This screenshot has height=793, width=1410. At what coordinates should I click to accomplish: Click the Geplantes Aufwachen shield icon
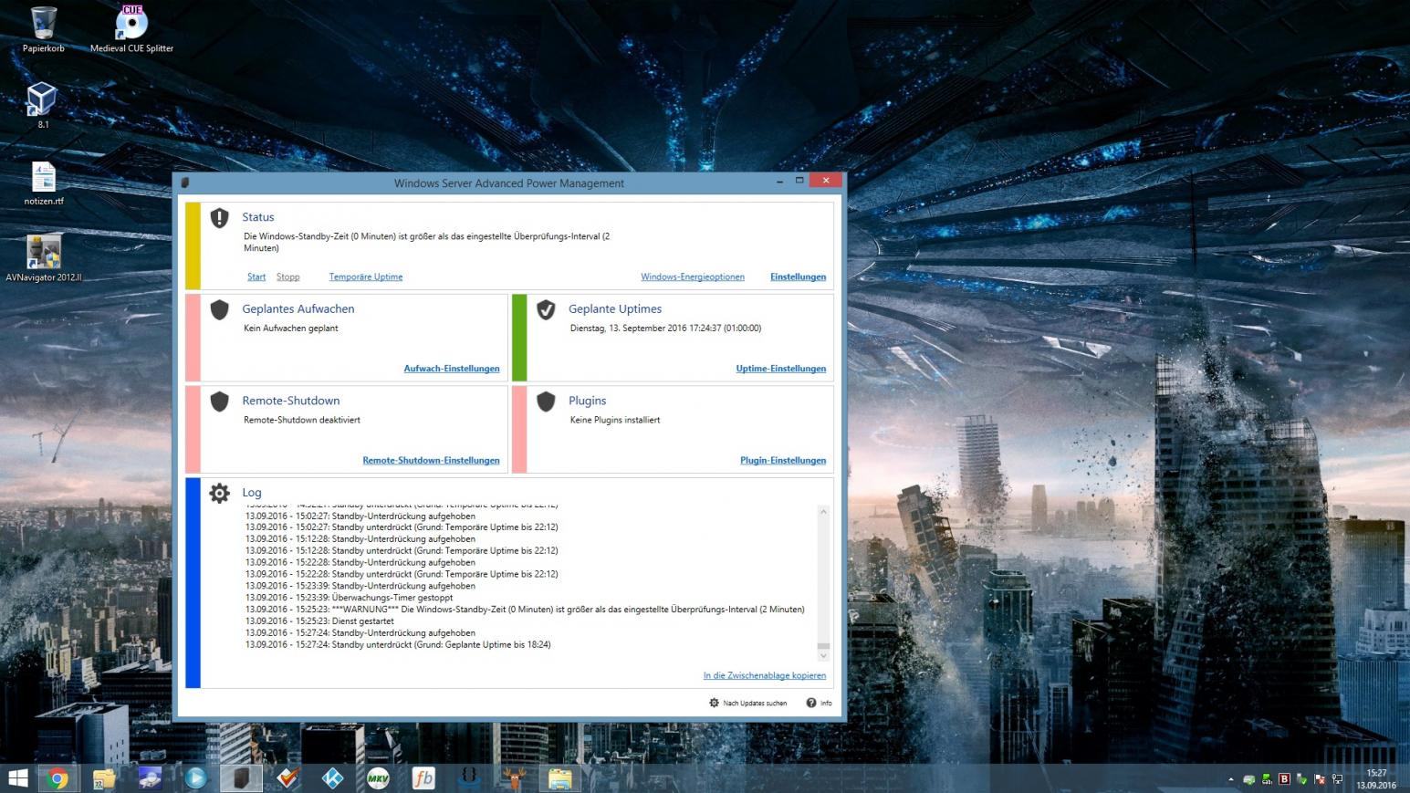click(219, 309)
